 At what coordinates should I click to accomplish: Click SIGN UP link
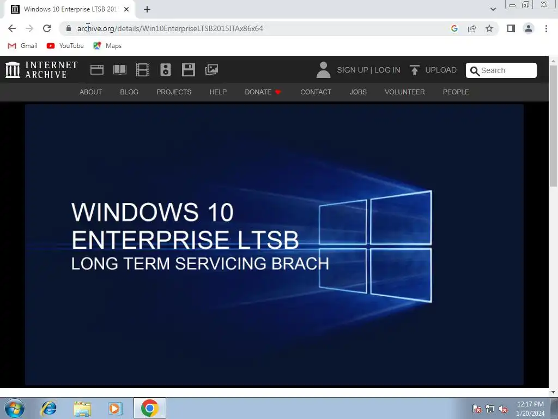[x=353, y=70]
